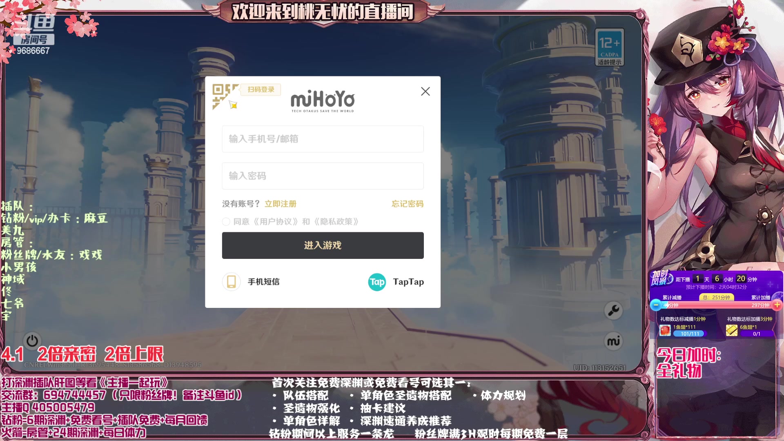Open the 立即注册 register link
This screenshot has width=784, height=441.
click(x=280, y=204)
